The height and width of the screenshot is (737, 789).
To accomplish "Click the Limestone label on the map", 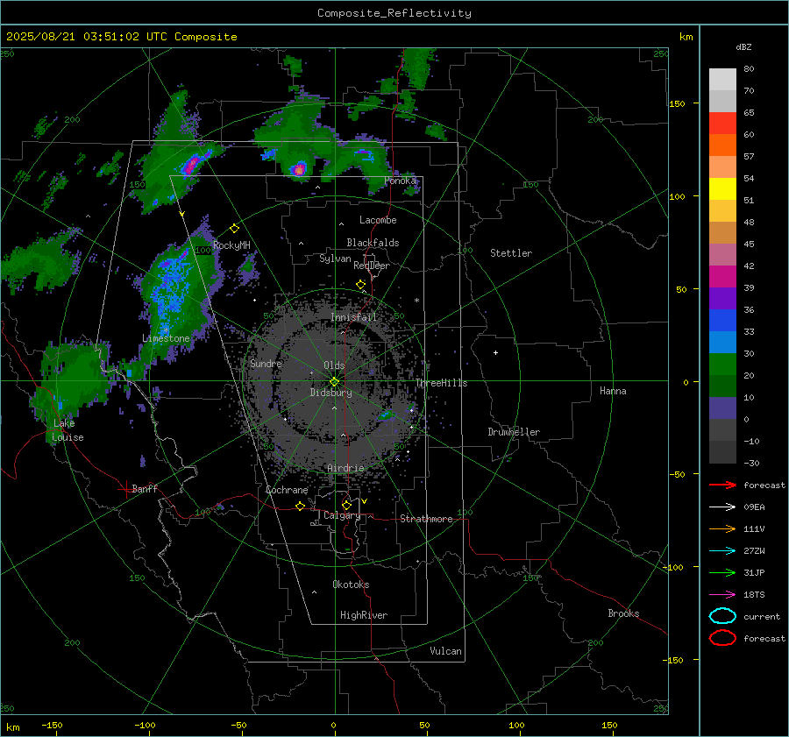I will pos(166,338).
